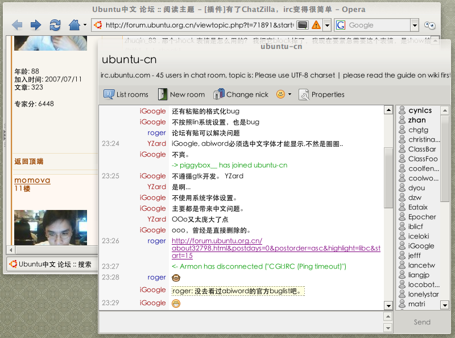Click forum page horizontal scroll left arrow
Screen dimensions: 455x338
[x=11, y=250]
